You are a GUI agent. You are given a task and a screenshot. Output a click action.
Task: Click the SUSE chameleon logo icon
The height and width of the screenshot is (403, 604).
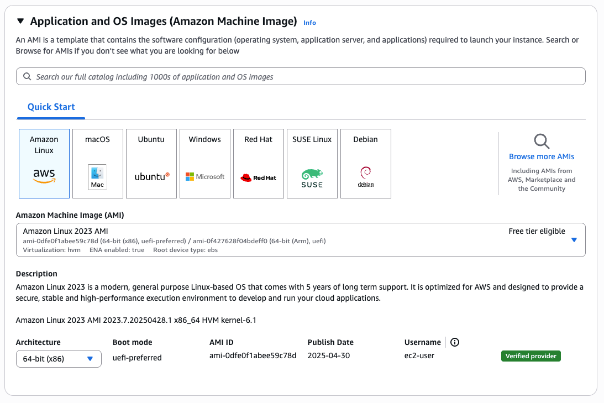[x=312, y=179]
